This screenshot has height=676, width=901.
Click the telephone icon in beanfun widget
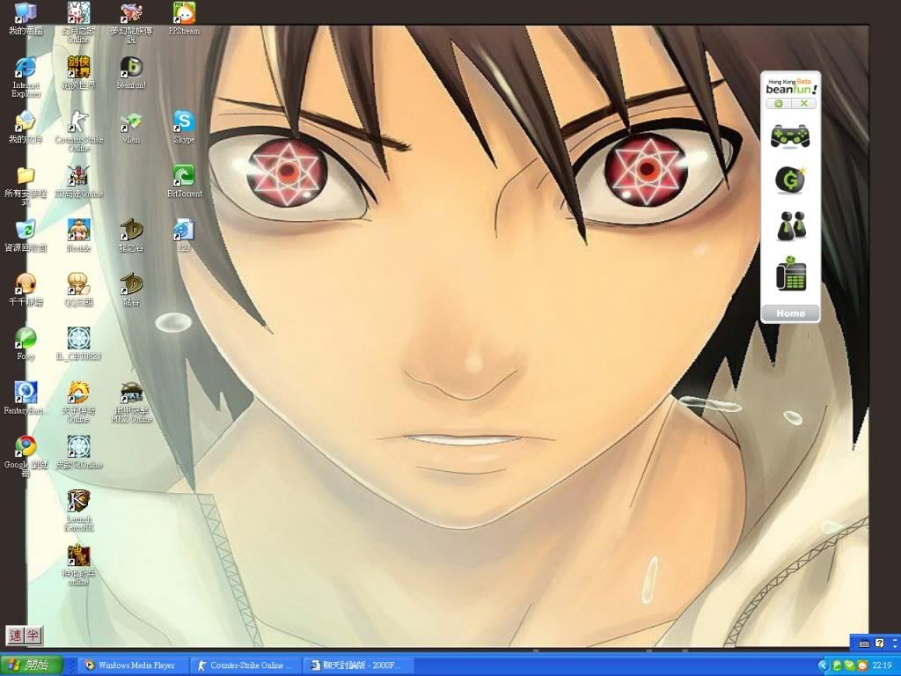pyautogui.click(x=789, y=274)
